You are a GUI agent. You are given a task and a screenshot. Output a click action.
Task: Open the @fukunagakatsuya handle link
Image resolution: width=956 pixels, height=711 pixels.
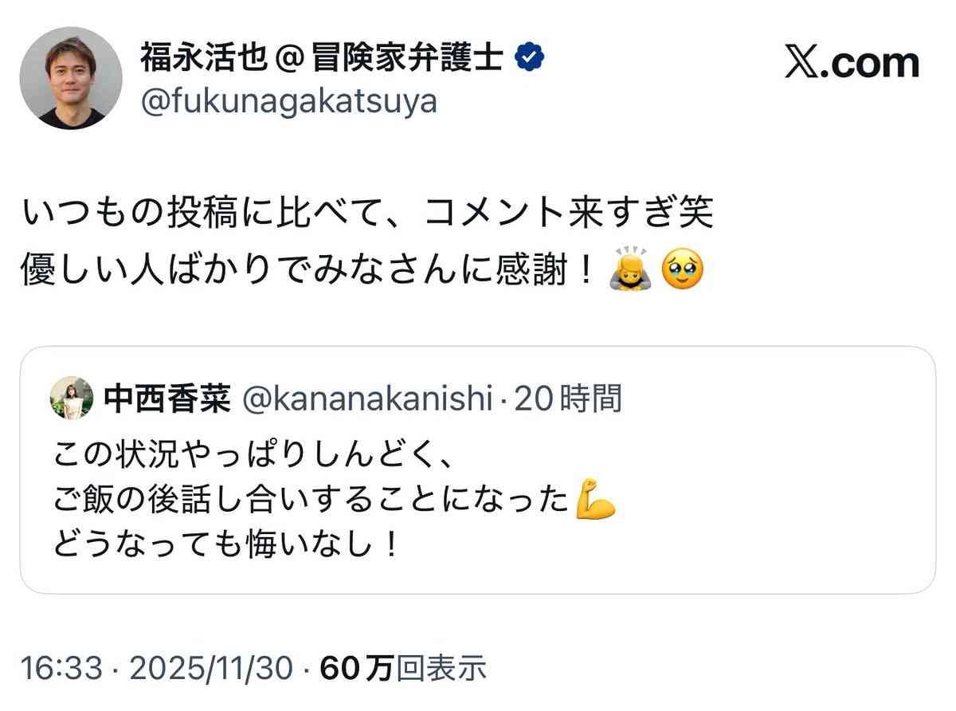pyautogui.click(x=289, y=102)
